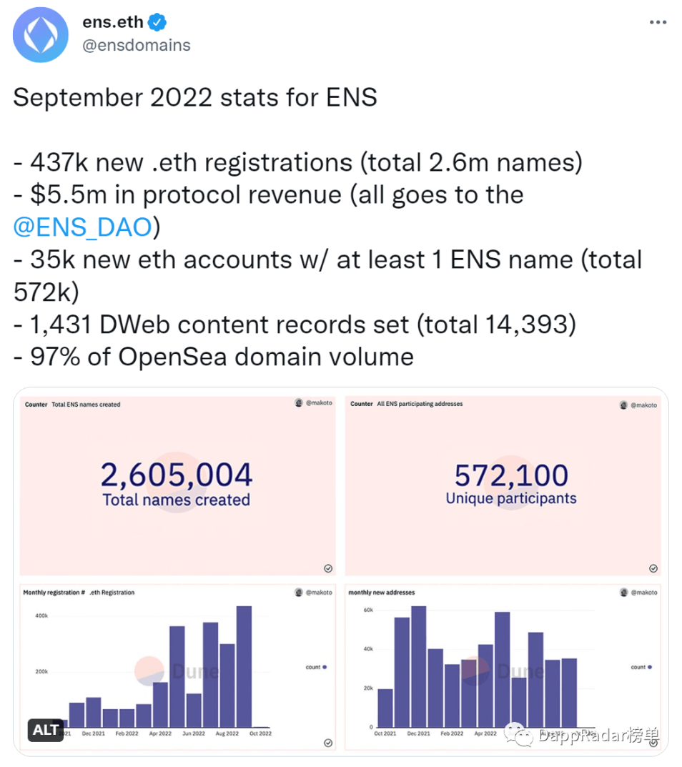Toggle count legend dot in registration chart
The image size is (682, 767).
(325, 667)
